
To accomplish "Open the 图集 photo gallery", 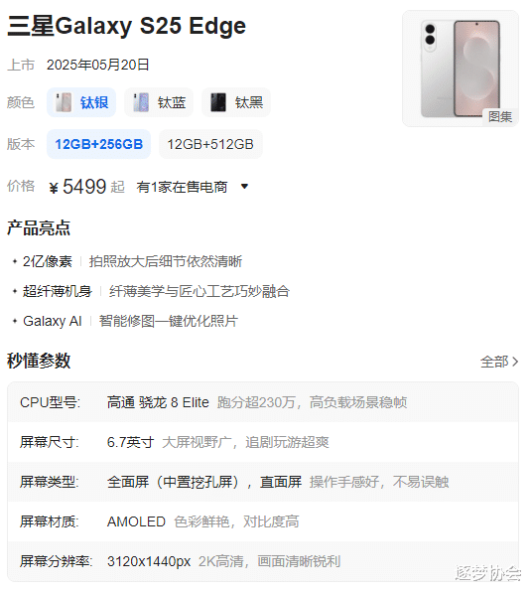I will tap(500, 117).
